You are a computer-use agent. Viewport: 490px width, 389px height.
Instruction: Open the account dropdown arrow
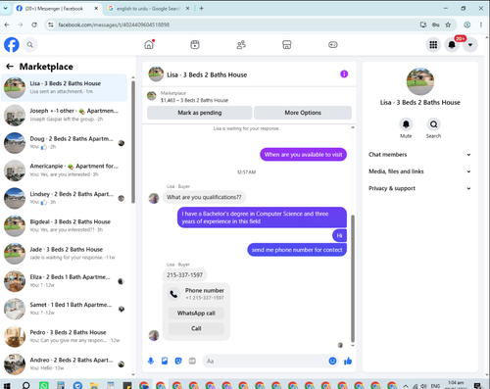470,45
